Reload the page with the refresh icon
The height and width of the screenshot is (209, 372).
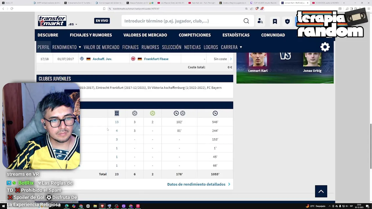(x=12, y=9)
